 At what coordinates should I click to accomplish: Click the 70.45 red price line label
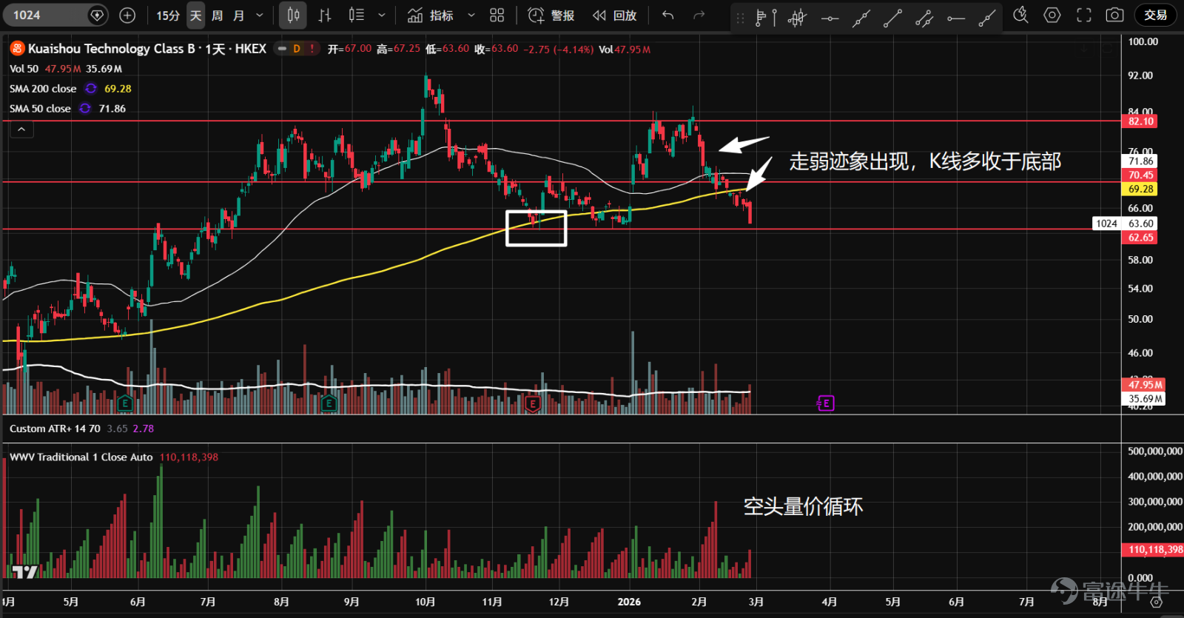1140,175
